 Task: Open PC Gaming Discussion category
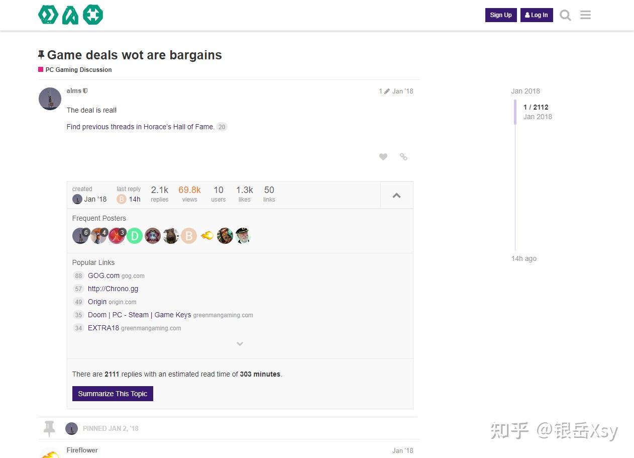78,70
